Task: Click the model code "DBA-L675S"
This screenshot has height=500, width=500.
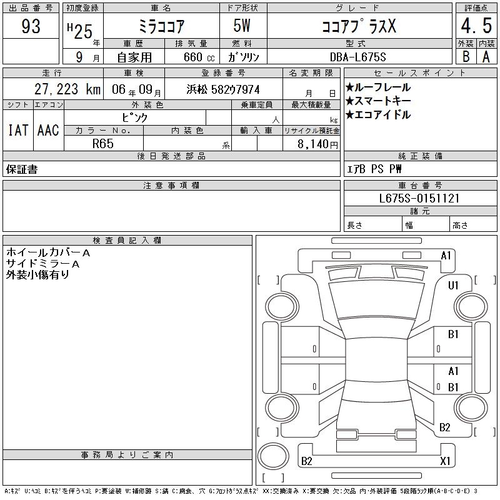Action: point(357,57)
